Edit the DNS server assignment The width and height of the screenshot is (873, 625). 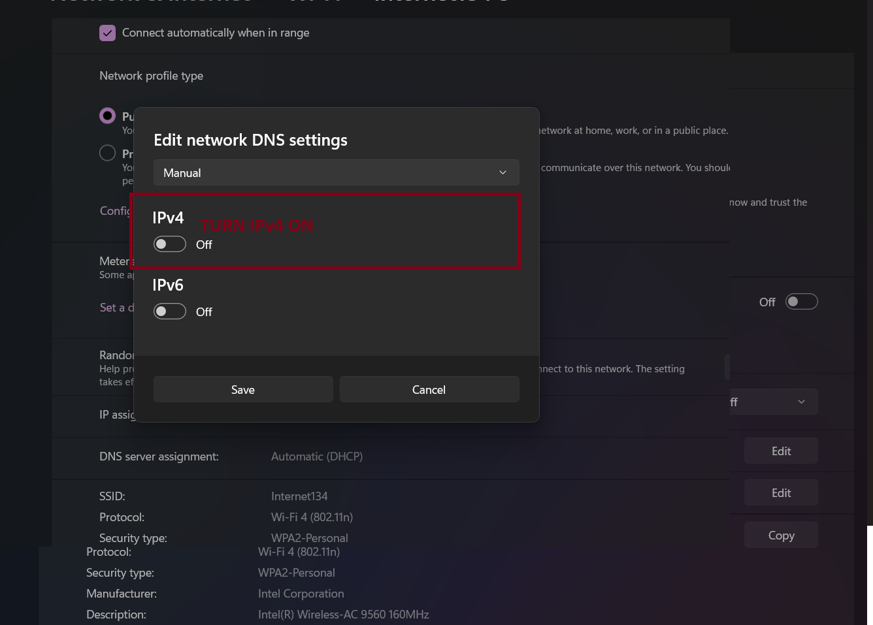tap(781, 492)
